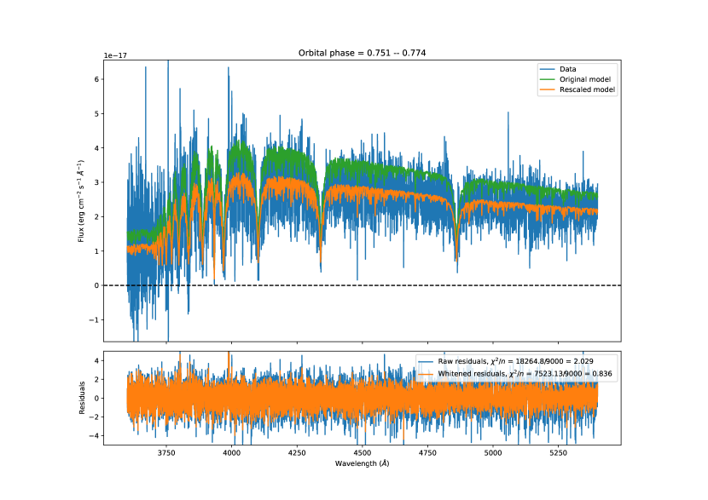Click the residuals axis tick label −4
This screenshot has width=708, height=500.
click(x=94, y=436)
